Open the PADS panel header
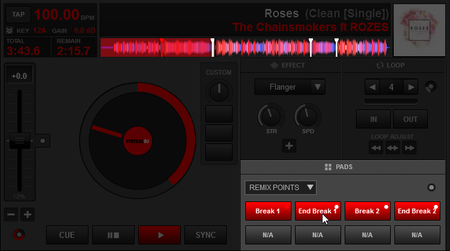This screenshot has height=251, width=450. point(343,167)
